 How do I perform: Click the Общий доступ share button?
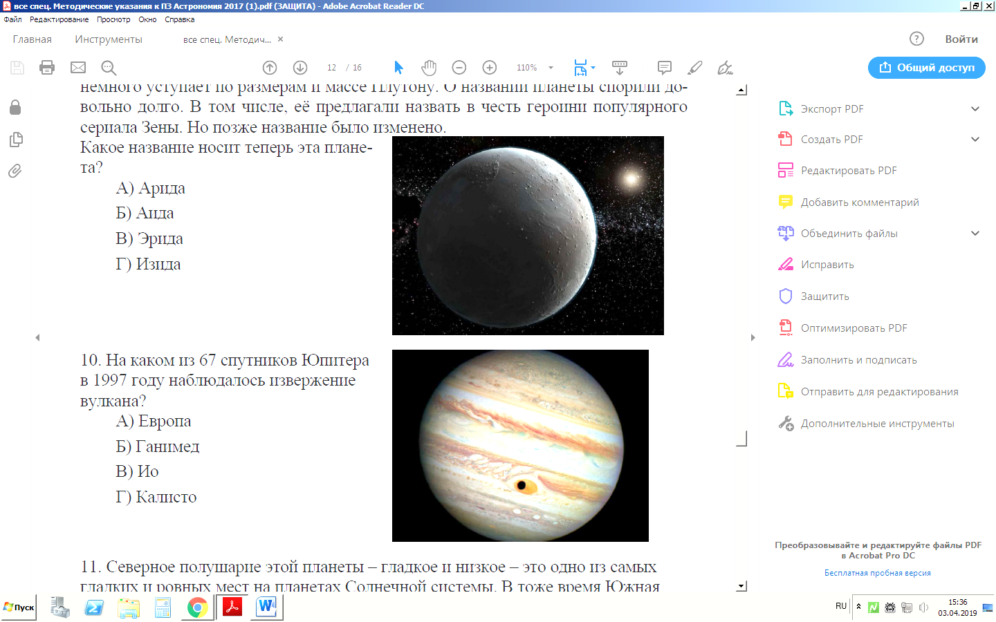tap(927, 68)
